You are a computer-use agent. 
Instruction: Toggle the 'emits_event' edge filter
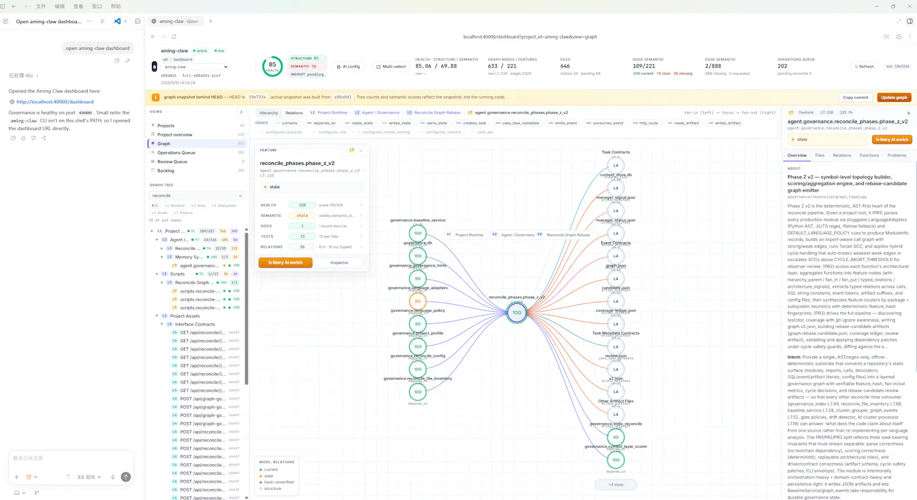(562, 123)
